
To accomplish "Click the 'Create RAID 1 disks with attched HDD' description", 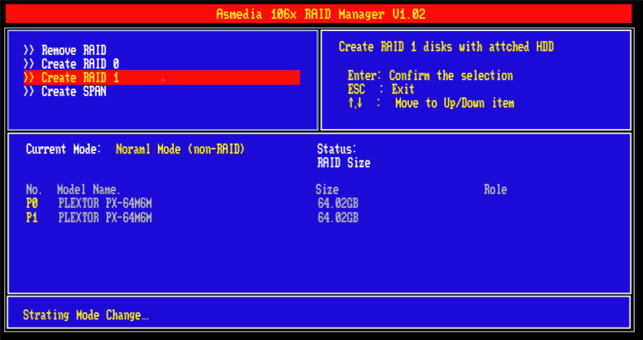I will [x=446, y=47].
